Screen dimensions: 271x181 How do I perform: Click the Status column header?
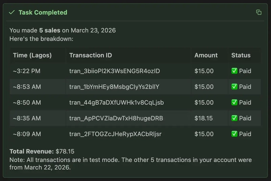[x=241, y=55]
